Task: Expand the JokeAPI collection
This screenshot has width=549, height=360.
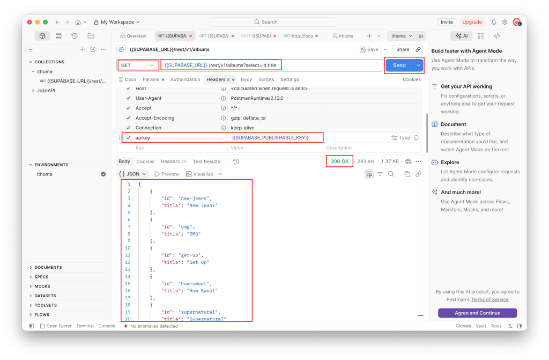Action: pyautogui.click(x=33, y=91)
